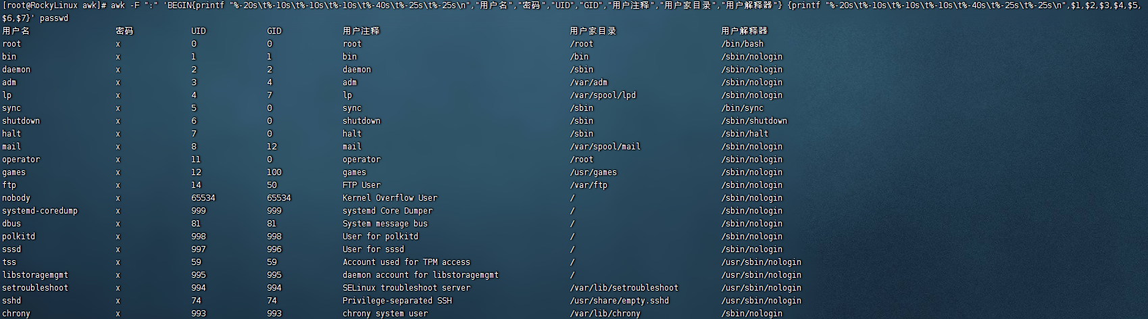Click 'SELinux troubleshoot server' comment text
1148x319 pixels.
click(x=406, y=288)
